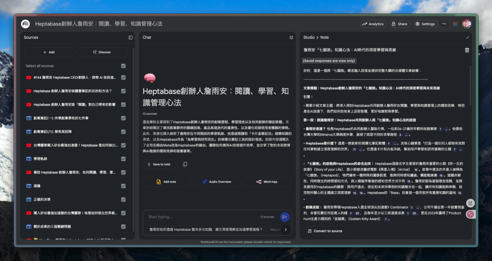Click the 13 sources label under title
492x261 pixels.
coord(150,114)
